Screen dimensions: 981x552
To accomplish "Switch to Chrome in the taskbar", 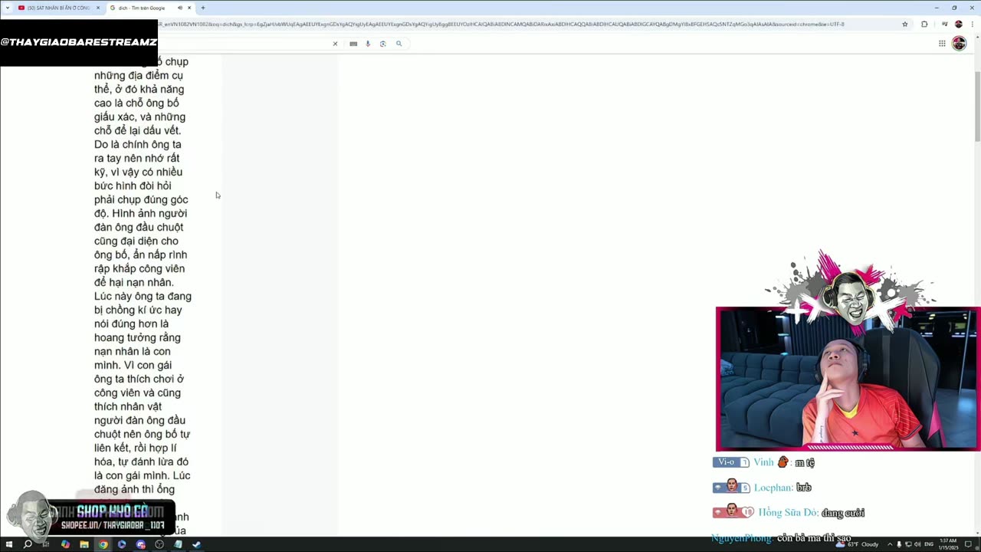I will [103, 544].
